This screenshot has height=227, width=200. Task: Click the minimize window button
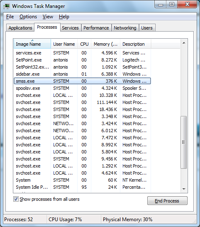click(x=161, y=5)
